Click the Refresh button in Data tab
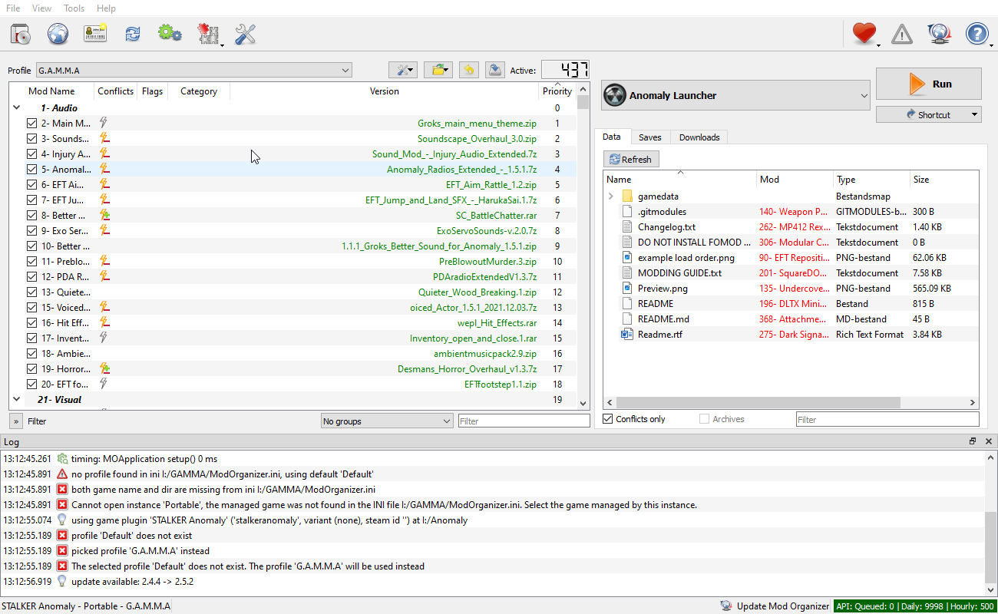This screenshot has width=998, height=614. (x=630, y=159)
